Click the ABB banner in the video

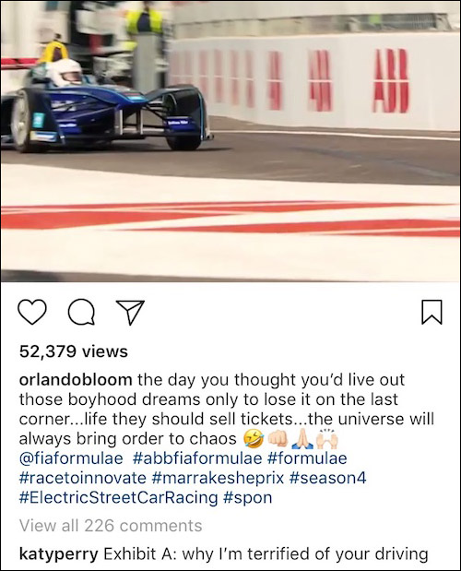tap(392, 80)
